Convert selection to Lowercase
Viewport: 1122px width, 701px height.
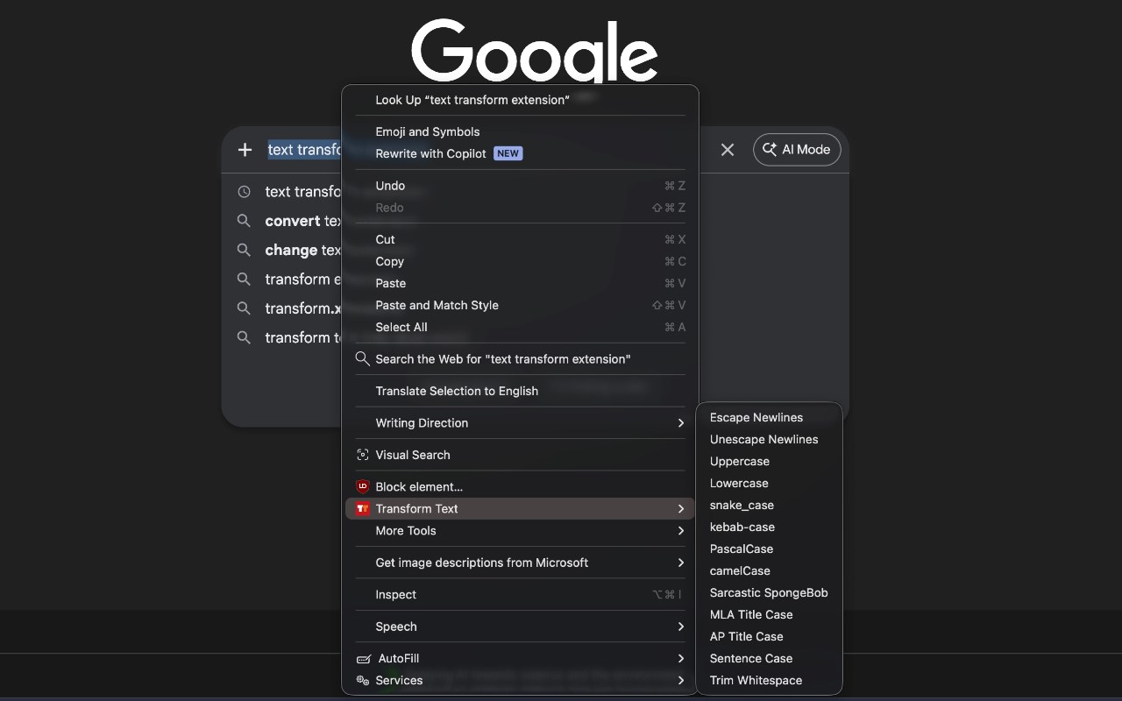(769, 483)
